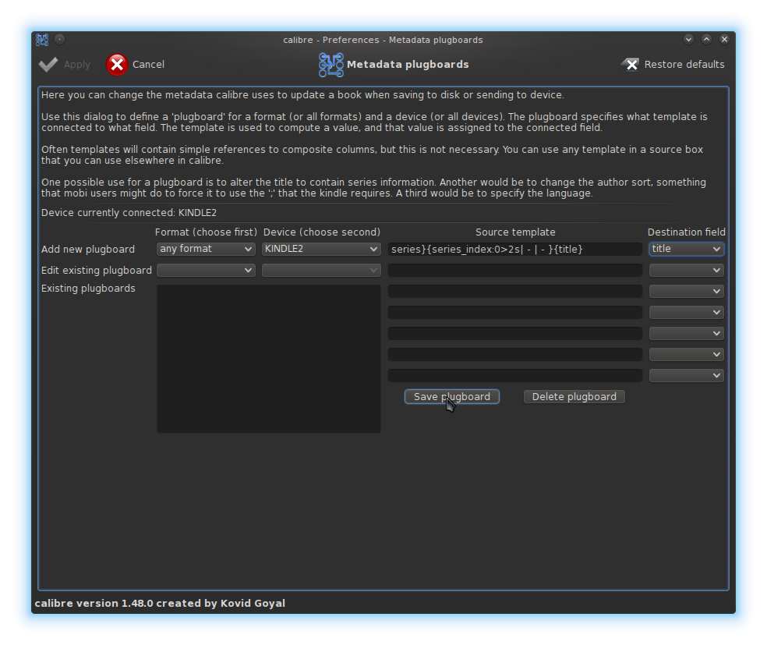Open Edit existing plugboard device dropdown
767x645 pixels.
tap(321, 270)
